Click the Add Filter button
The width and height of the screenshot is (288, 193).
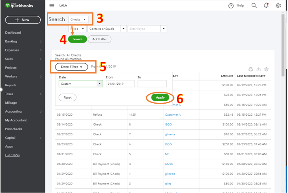pyautogui.click(x=99, y=39)
